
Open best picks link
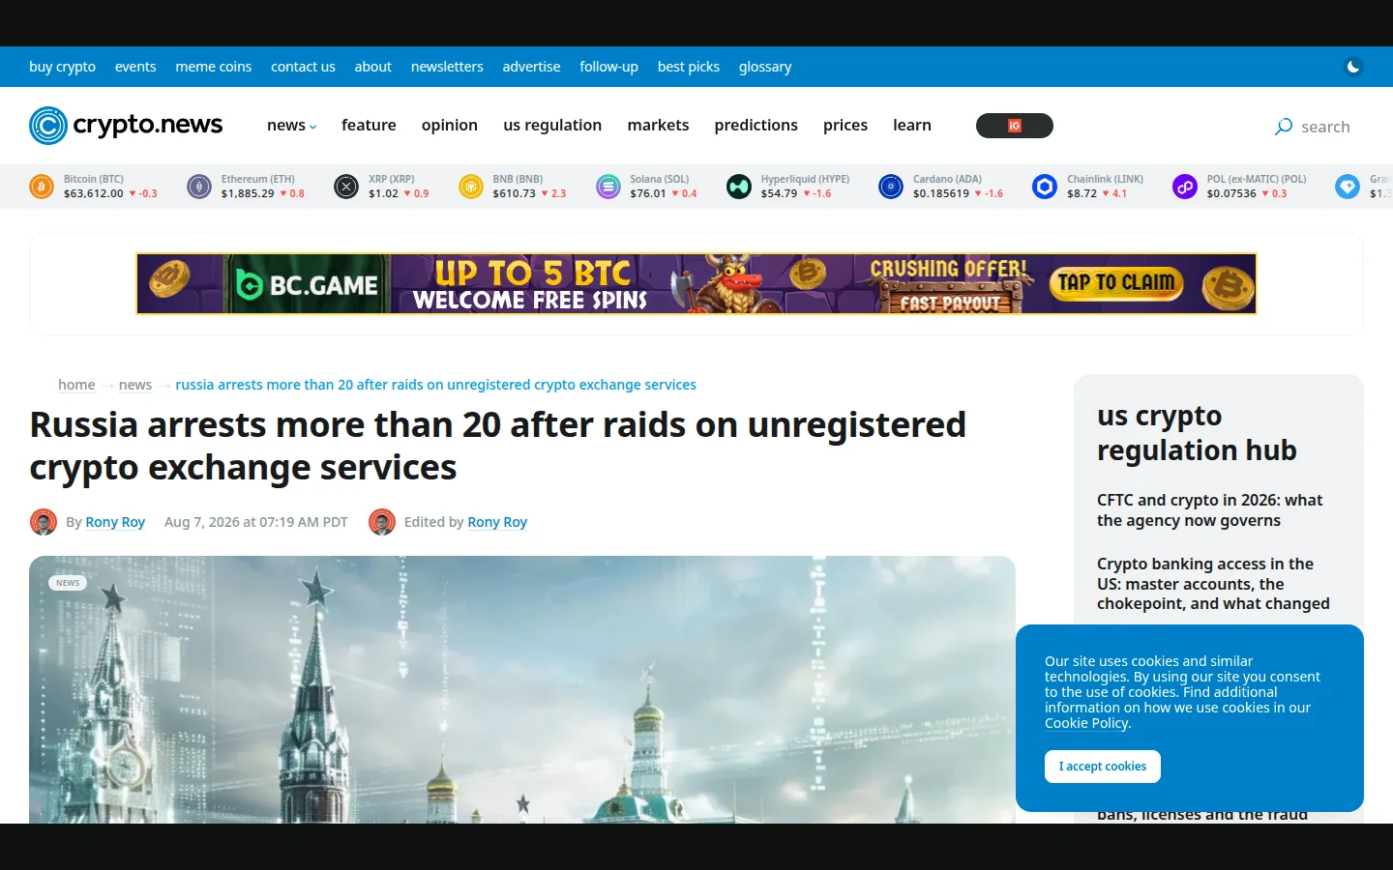(x=689, y=67)
